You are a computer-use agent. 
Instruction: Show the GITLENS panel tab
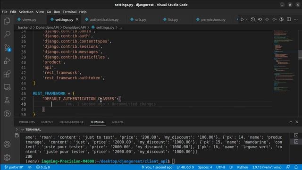(x=117, y=122)
